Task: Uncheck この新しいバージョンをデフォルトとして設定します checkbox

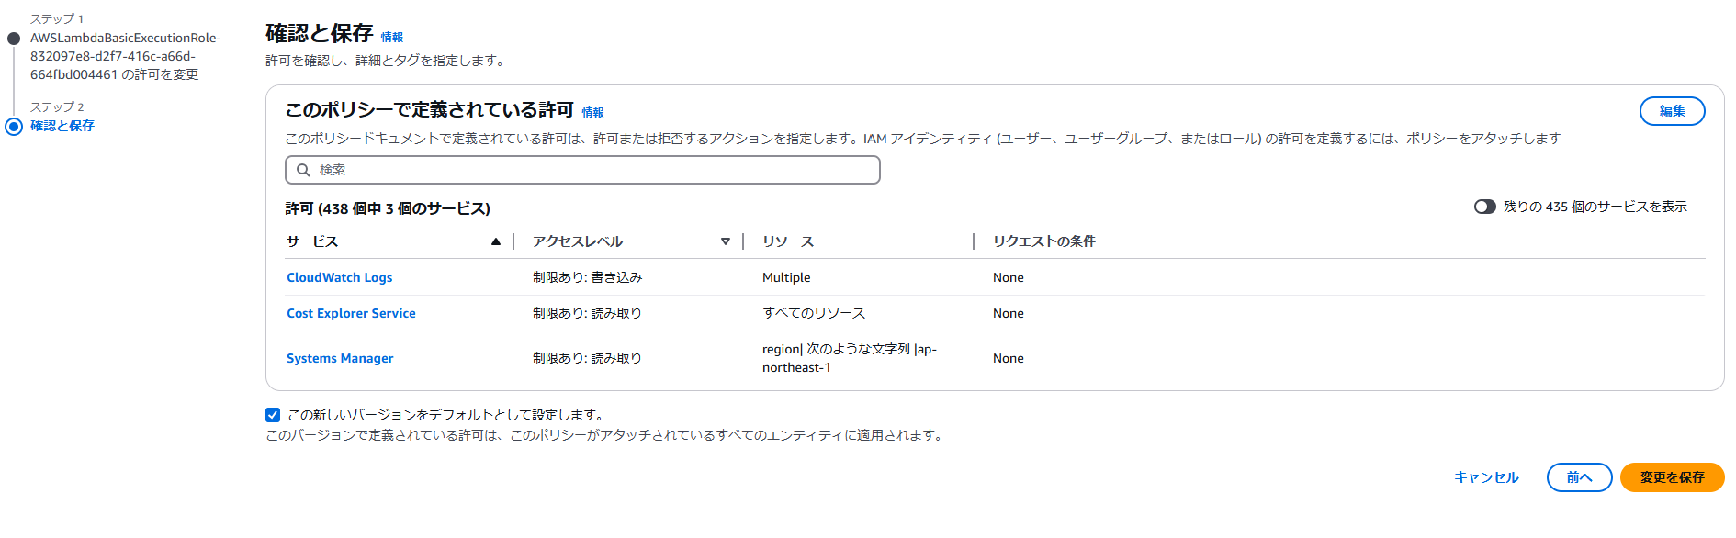Action: coord(273,415)
